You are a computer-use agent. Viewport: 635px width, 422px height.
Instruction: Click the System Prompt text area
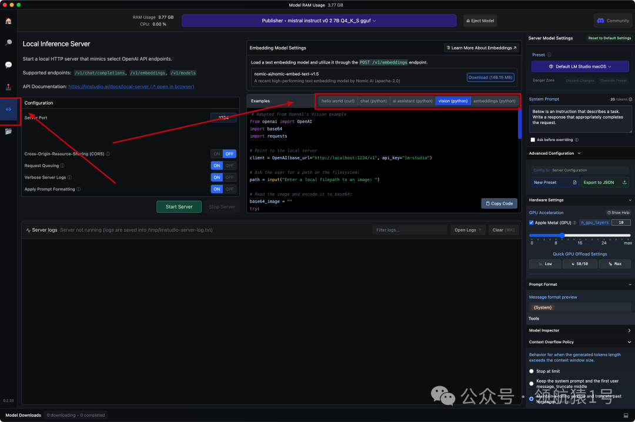pyautogui.click(x=580, y=119)
